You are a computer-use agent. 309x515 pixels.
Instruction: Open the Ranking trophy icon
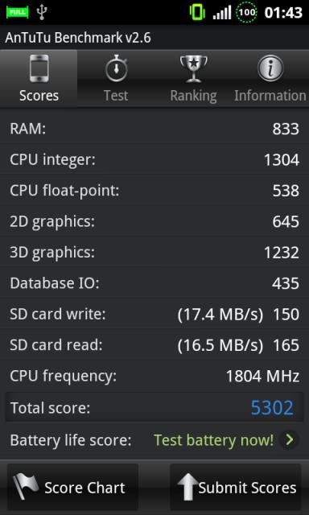pos(193,68)
